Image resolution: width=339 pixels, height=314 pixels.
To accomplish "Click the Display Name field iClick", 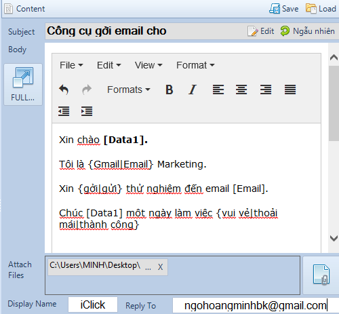I will [x=93, y=305].
